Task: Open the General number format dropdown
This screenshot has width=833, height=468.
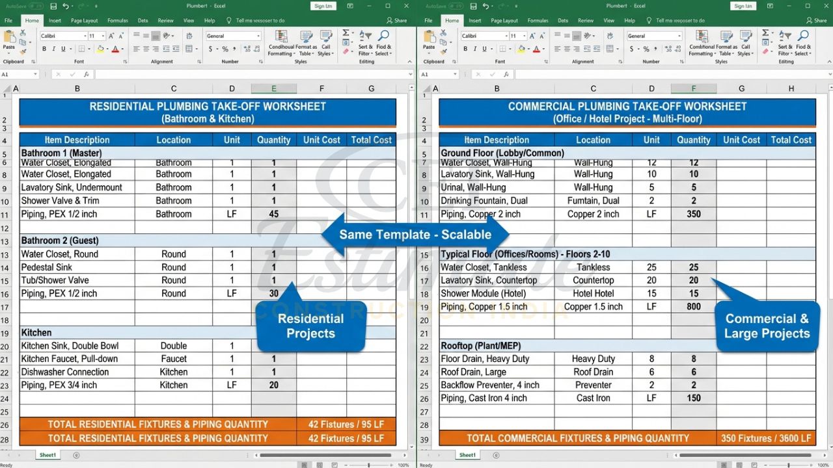Action: (258, 36)
